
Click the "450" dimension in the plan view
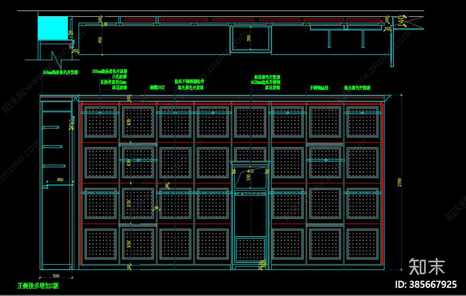(x=100, y=40)
